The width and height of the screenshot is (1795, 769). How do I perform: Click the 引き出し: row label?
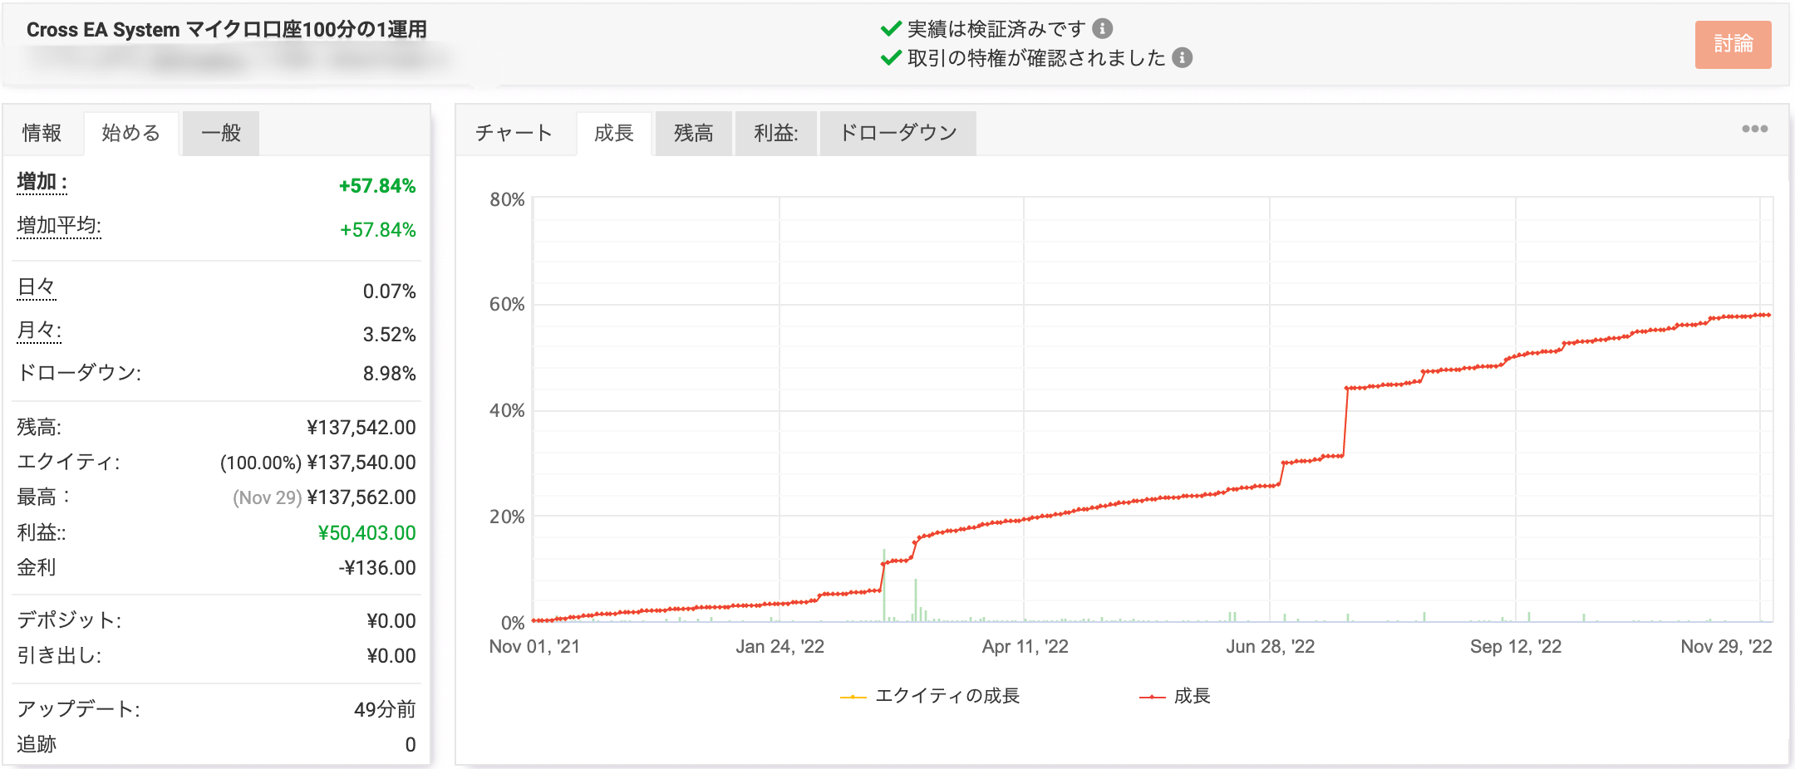59,656
